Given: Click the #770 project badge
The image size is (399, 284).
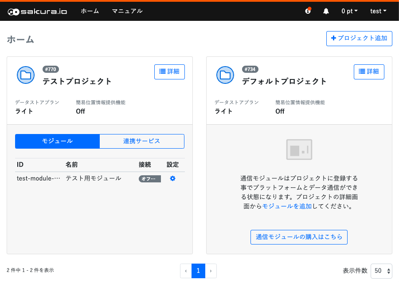Looking at the screenshot, I should tap(51, 69).
